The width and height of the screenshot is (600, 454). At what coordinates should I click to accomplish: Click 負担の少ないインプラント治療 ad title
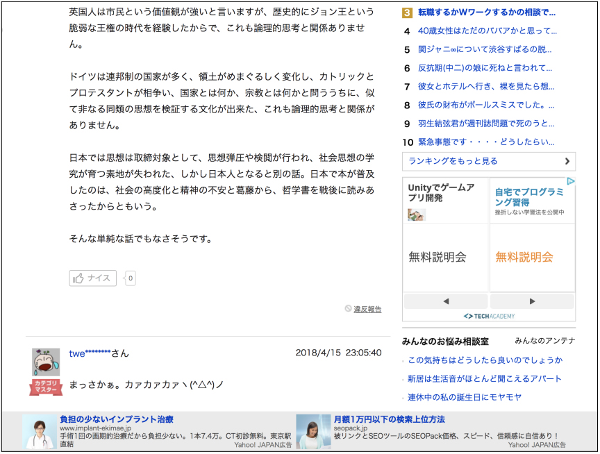pos(117,419)
